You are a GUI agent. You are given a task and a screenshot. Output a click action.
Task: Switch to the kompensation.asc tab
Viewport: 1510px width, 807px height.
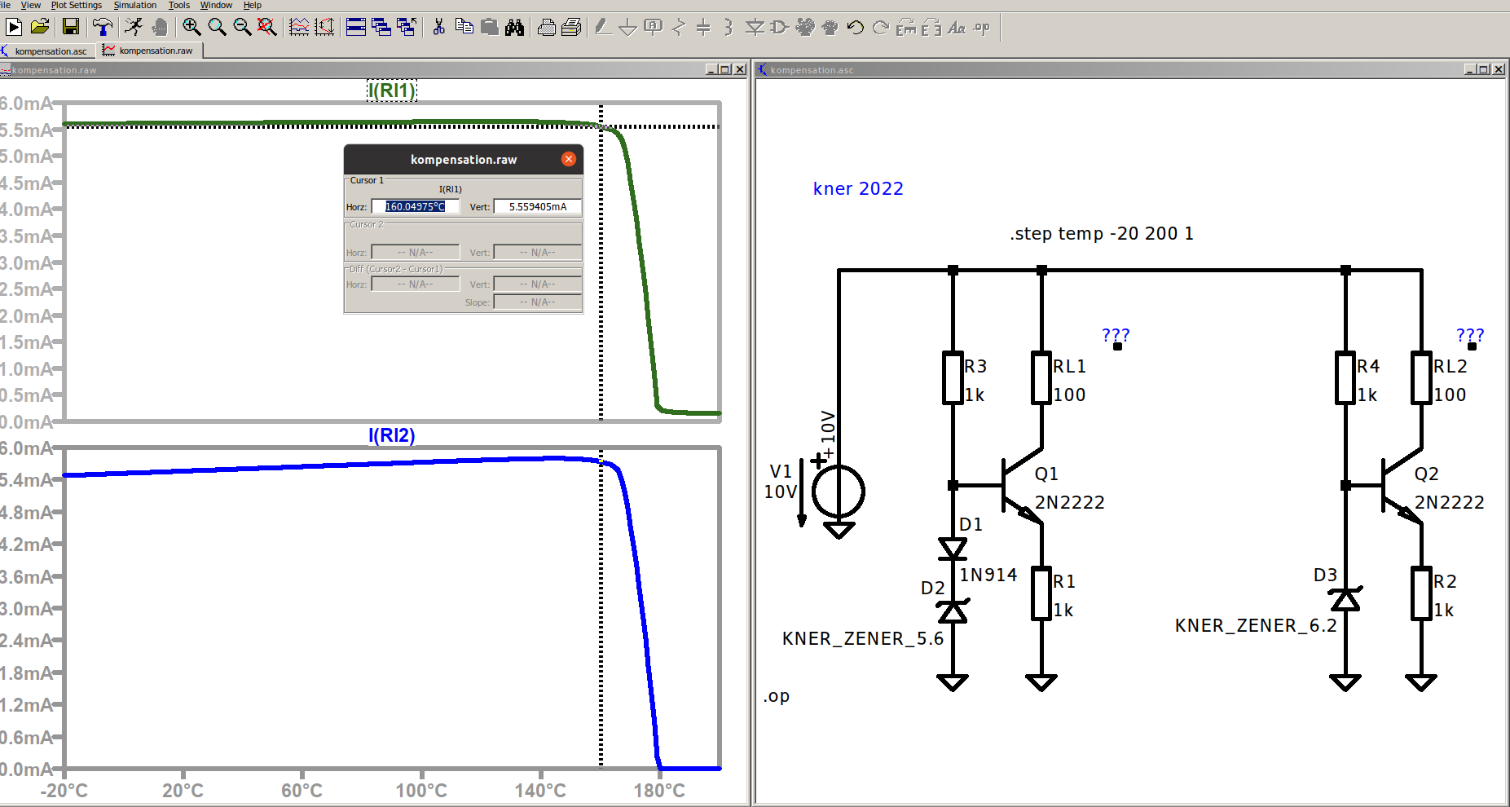[50, 51]
